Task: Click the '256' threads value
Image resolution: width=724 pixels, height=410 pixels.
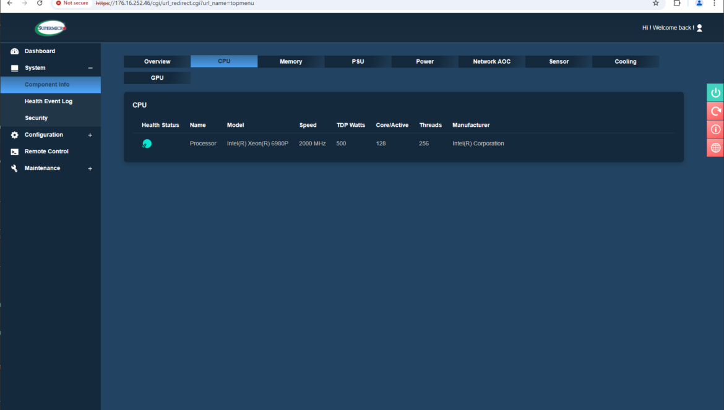Action: pos(424,143)
